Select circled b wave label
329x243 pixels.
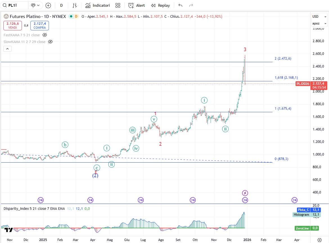pos(65,145)
